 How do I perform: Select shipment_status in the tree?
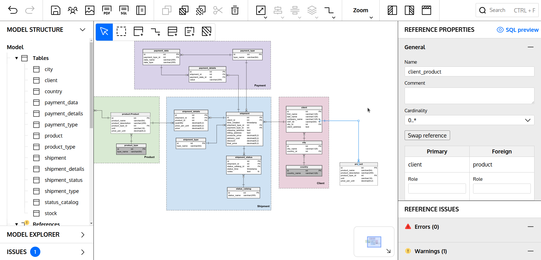(x=63, y=180)
